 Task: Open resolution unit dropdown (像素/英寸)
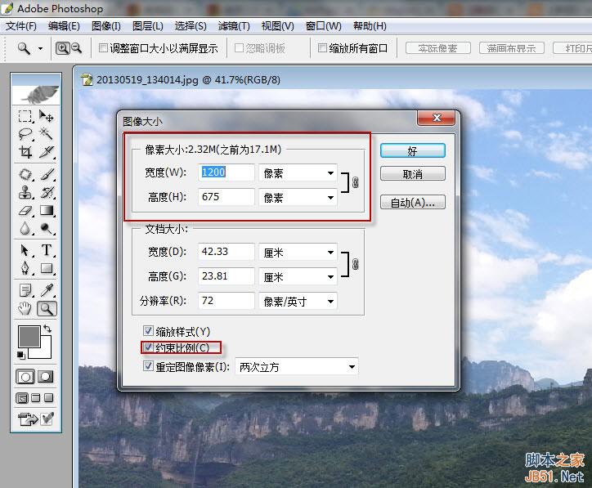[298, 301]
